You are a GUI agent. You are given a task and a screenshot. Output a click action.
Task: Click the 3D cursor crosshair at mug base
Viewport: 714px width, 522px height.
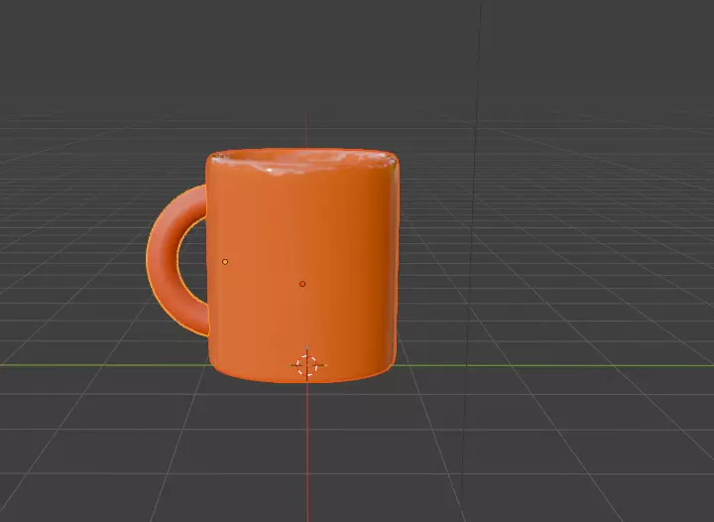307,365
